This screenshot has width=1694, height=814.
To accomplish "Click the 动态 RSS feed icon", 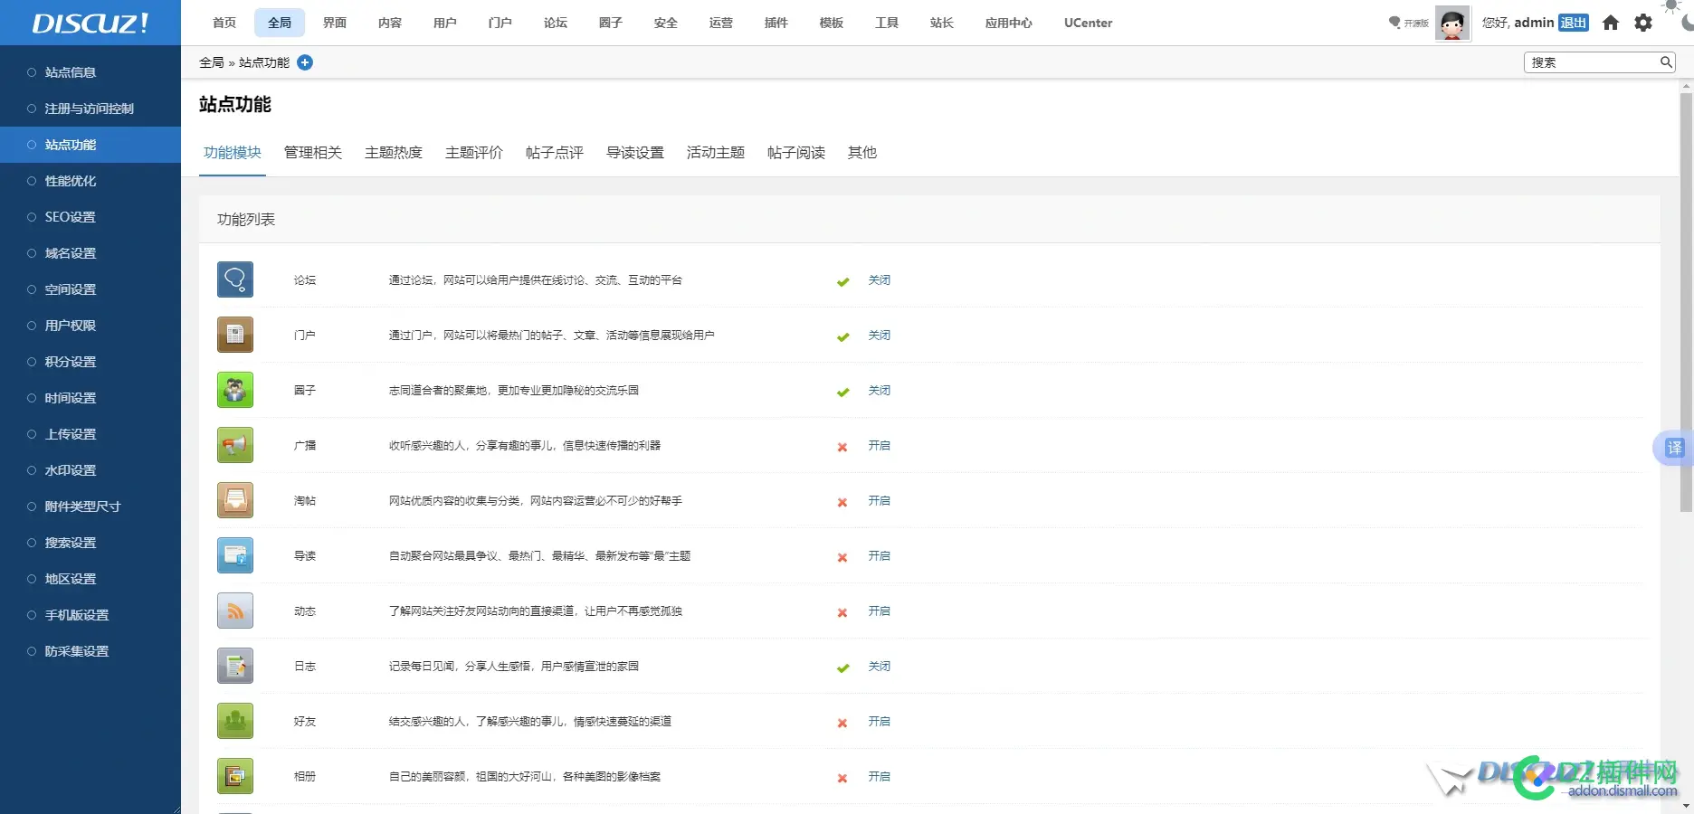I will (235, 610).
